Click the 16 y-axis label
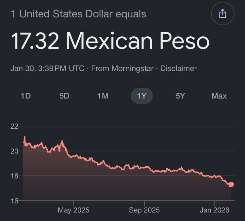 point(14,201)
